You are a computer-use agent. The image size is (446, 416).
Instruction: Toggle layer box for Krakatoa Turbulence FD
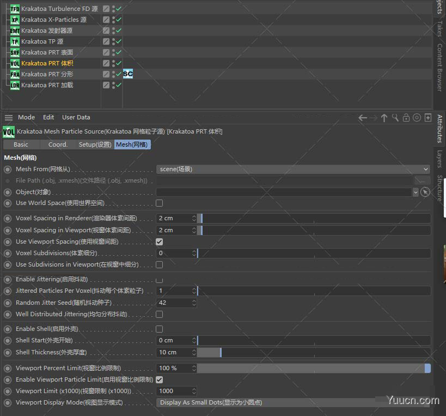click(x=106, y=9)
